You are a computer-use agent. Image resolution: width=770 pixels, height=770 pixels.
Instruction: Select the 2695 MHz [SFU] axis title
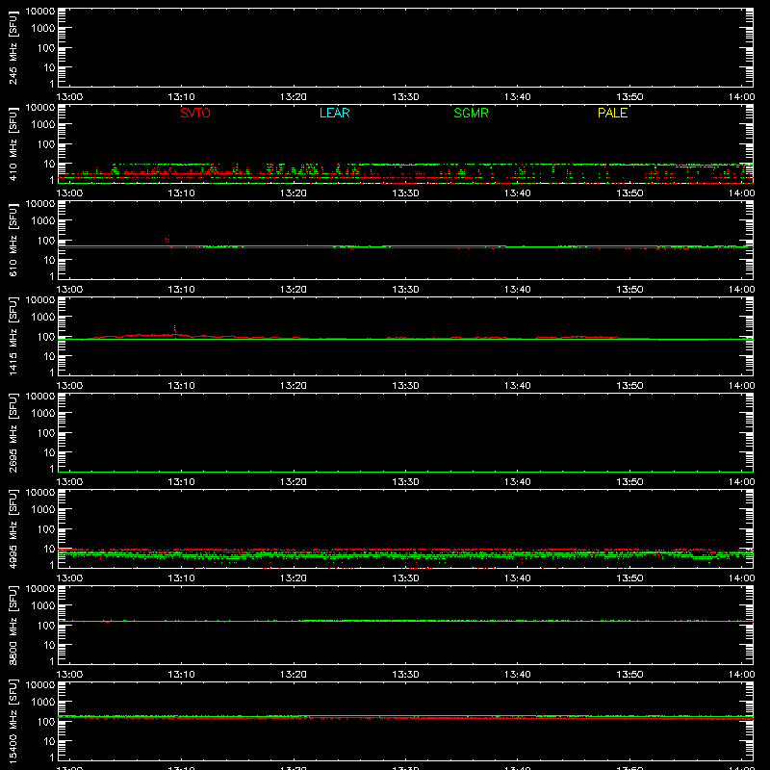click(13, 432)
